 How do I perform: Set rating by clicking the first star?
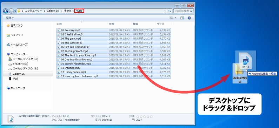[138, 116]
